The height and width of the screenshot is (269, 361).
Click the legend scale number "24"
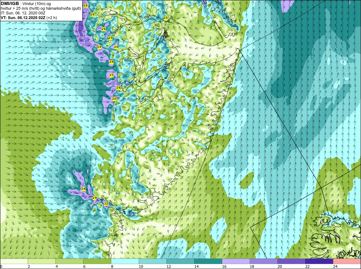335,266
